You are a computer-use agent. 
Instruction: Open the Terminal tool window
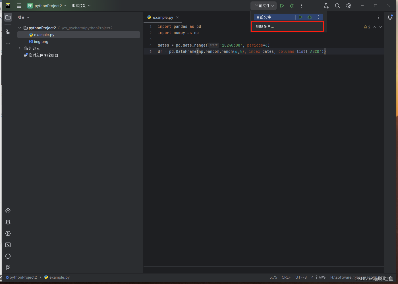tap(8, 245)
